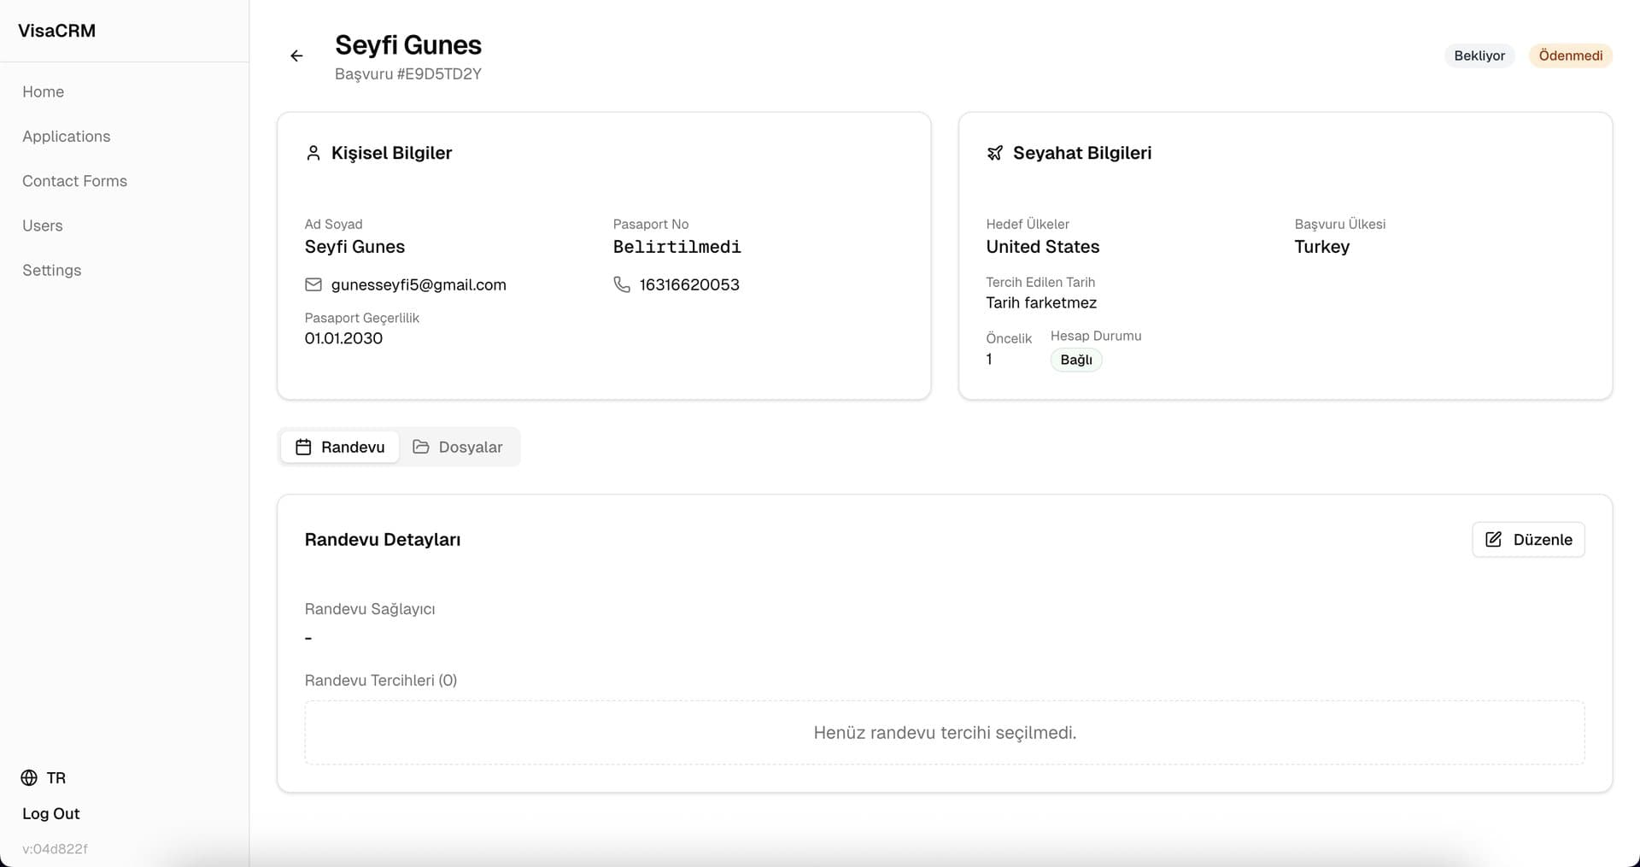Navigate to Users in the sidebar
Image resolution: width=1640 pixels, height=867 pixels.
[x=43, y=226]
